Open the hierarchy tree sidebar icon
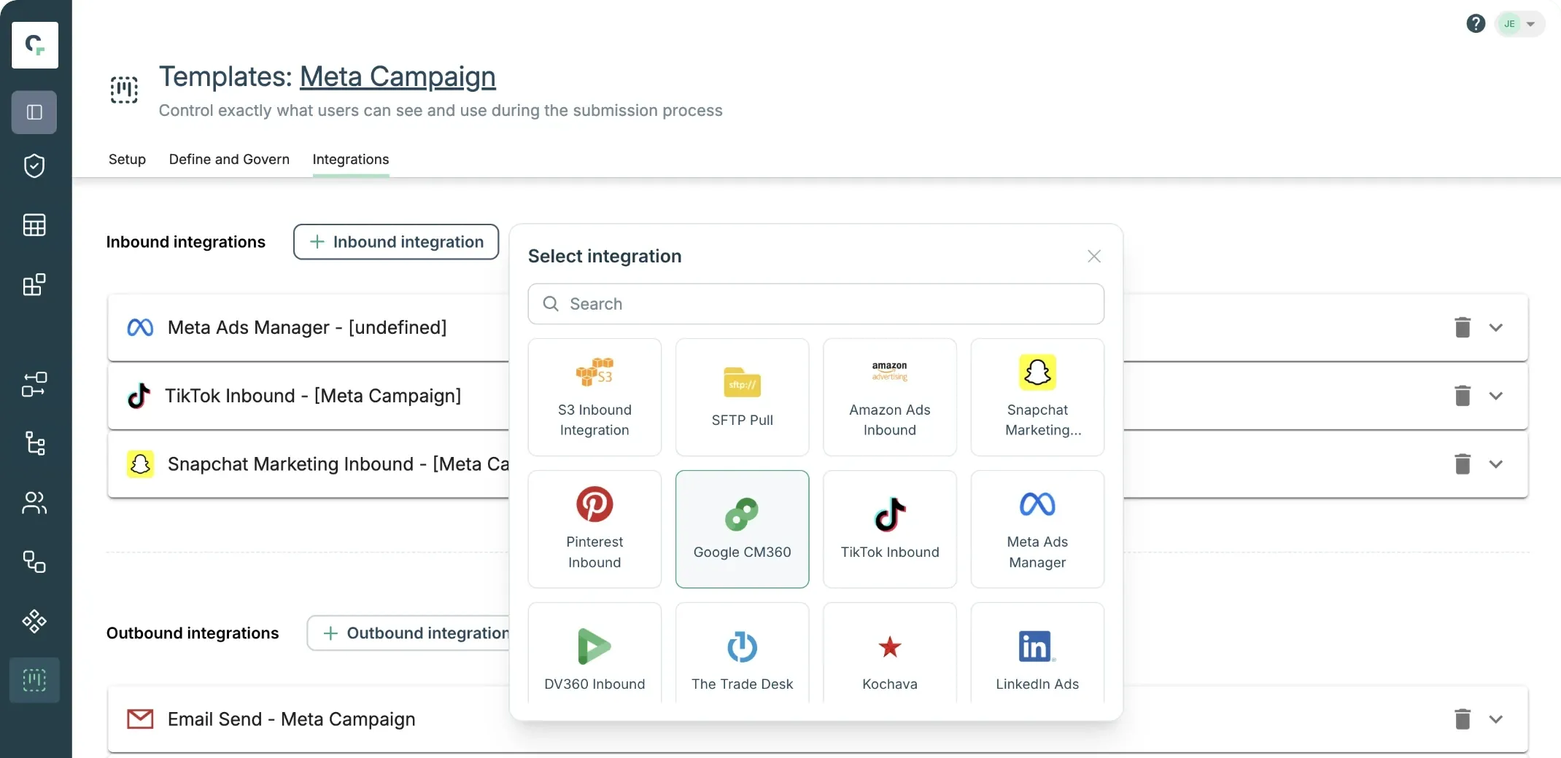 [x=34, y=443]
